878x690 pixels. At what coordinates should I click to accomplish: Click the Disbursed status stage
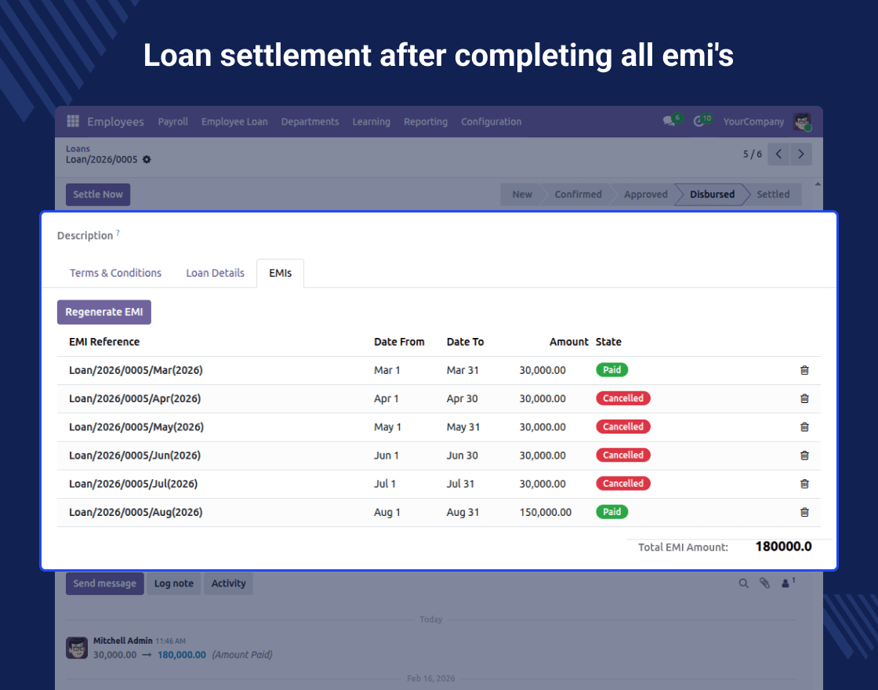(712, 194)
